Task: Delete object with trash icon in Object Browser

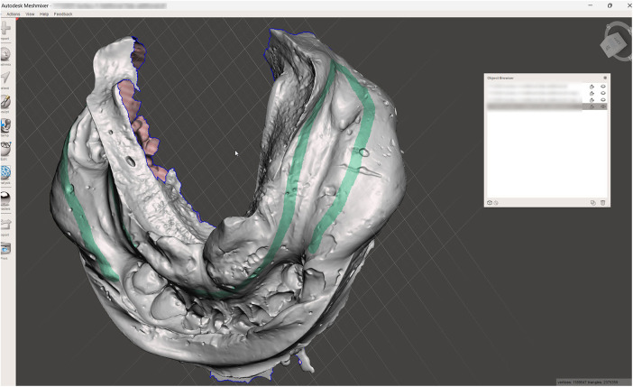Action: [x=602, y=203]
